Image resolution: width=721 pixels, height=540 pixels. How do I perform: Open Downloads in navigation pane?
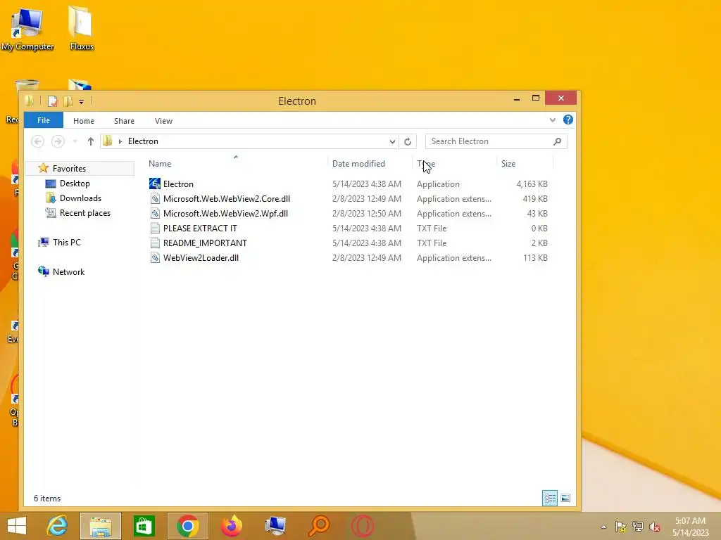[x=80, y=198]
